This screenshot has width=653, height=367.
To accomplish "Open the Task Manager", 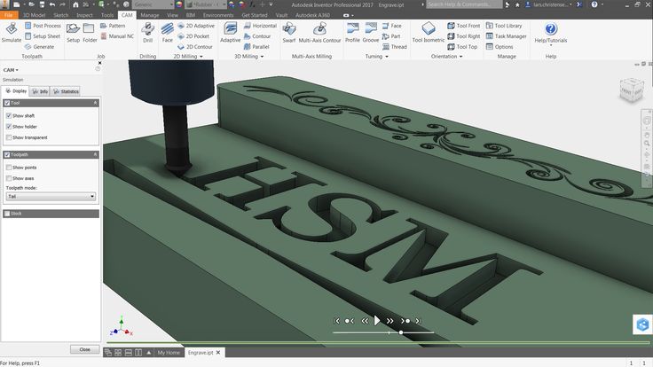I will click(507, 36).
